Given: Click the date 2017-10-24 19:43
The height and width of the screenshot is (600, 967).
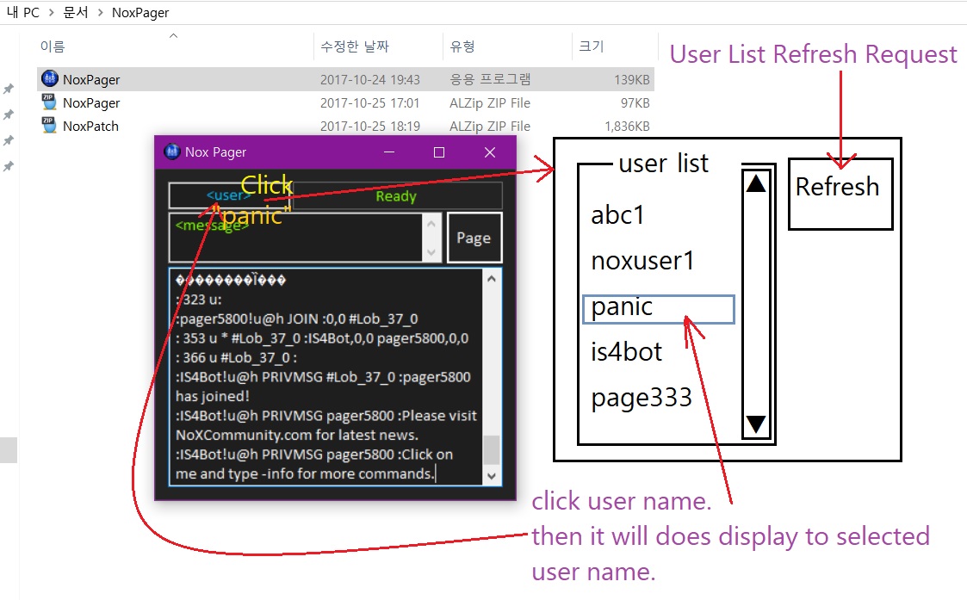Looking at the screenshot, I should [x=369, y=79].
